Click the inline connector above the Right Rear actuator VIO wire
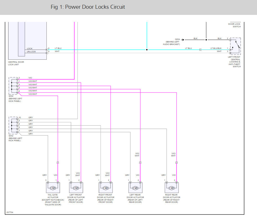This screenshot has height=220, width=257. (x=176, y=163)
